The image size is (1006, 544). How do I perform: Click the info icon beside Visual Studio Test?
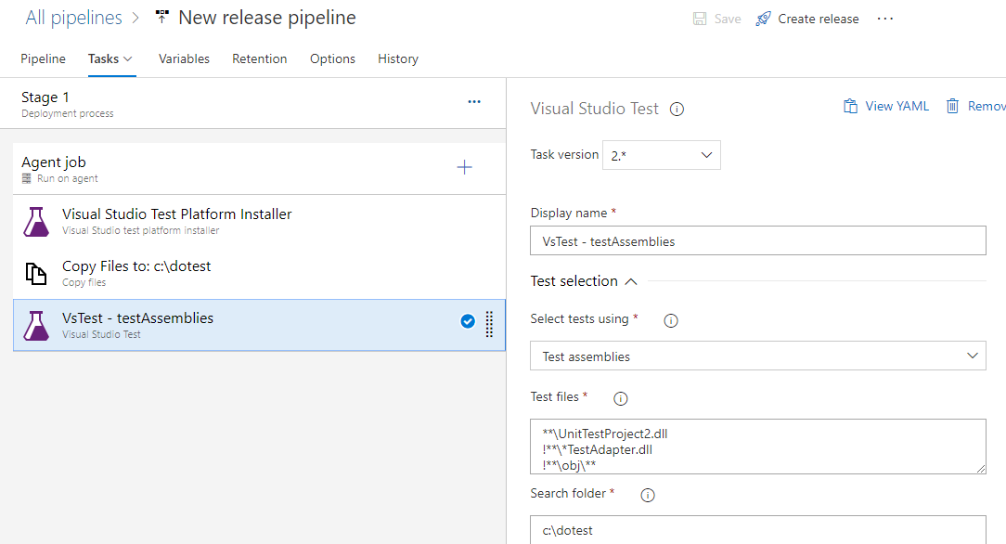coord(677,109)
